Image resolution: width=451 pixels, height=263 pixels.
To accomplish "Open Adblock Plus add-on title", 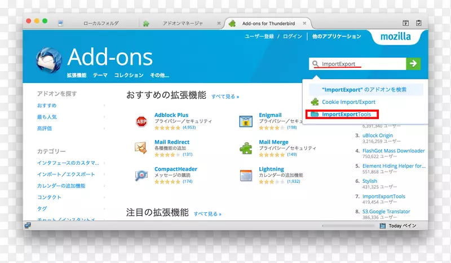I will pos(171,115).
